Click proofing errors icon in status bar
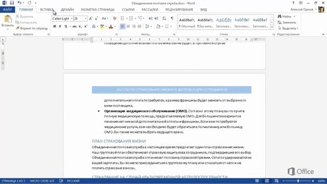Image resolution: width=327 pixels, height=184 pixels. tap(61, 181)
